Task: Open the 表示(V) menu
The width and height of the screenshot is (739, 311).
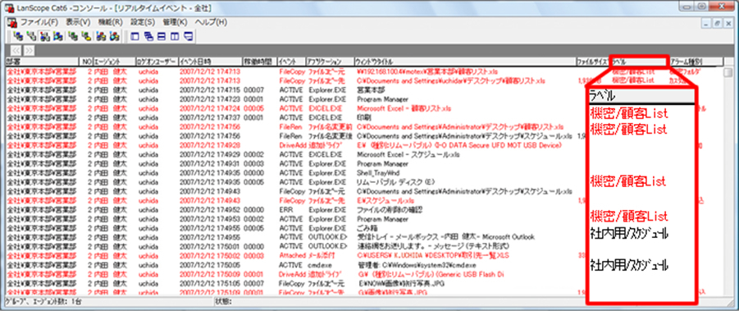Action: pos(78,22)
